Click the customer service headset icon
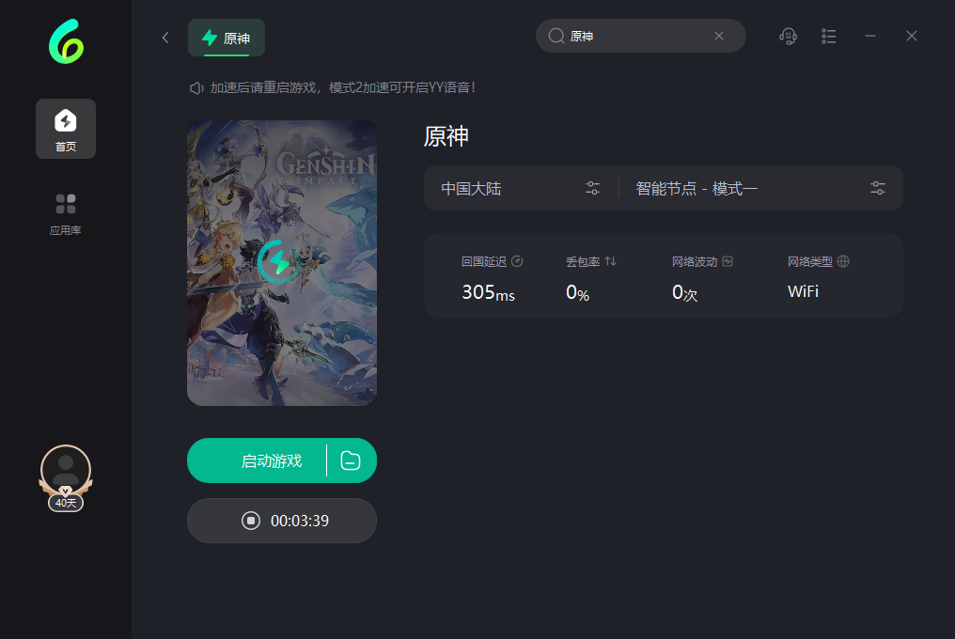Image resolution: width=955 pixels, height=639 pixels. tap(788, 37)
